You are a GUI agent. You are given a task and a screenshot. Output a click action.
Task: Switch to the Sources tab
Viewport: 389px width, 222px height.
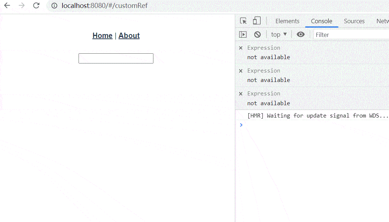pyautogui.click(x=354, y=21)
